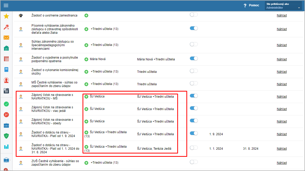Click the yellow star favorites icon
Screen dimensions: 305x171
(x=6, y=16)
